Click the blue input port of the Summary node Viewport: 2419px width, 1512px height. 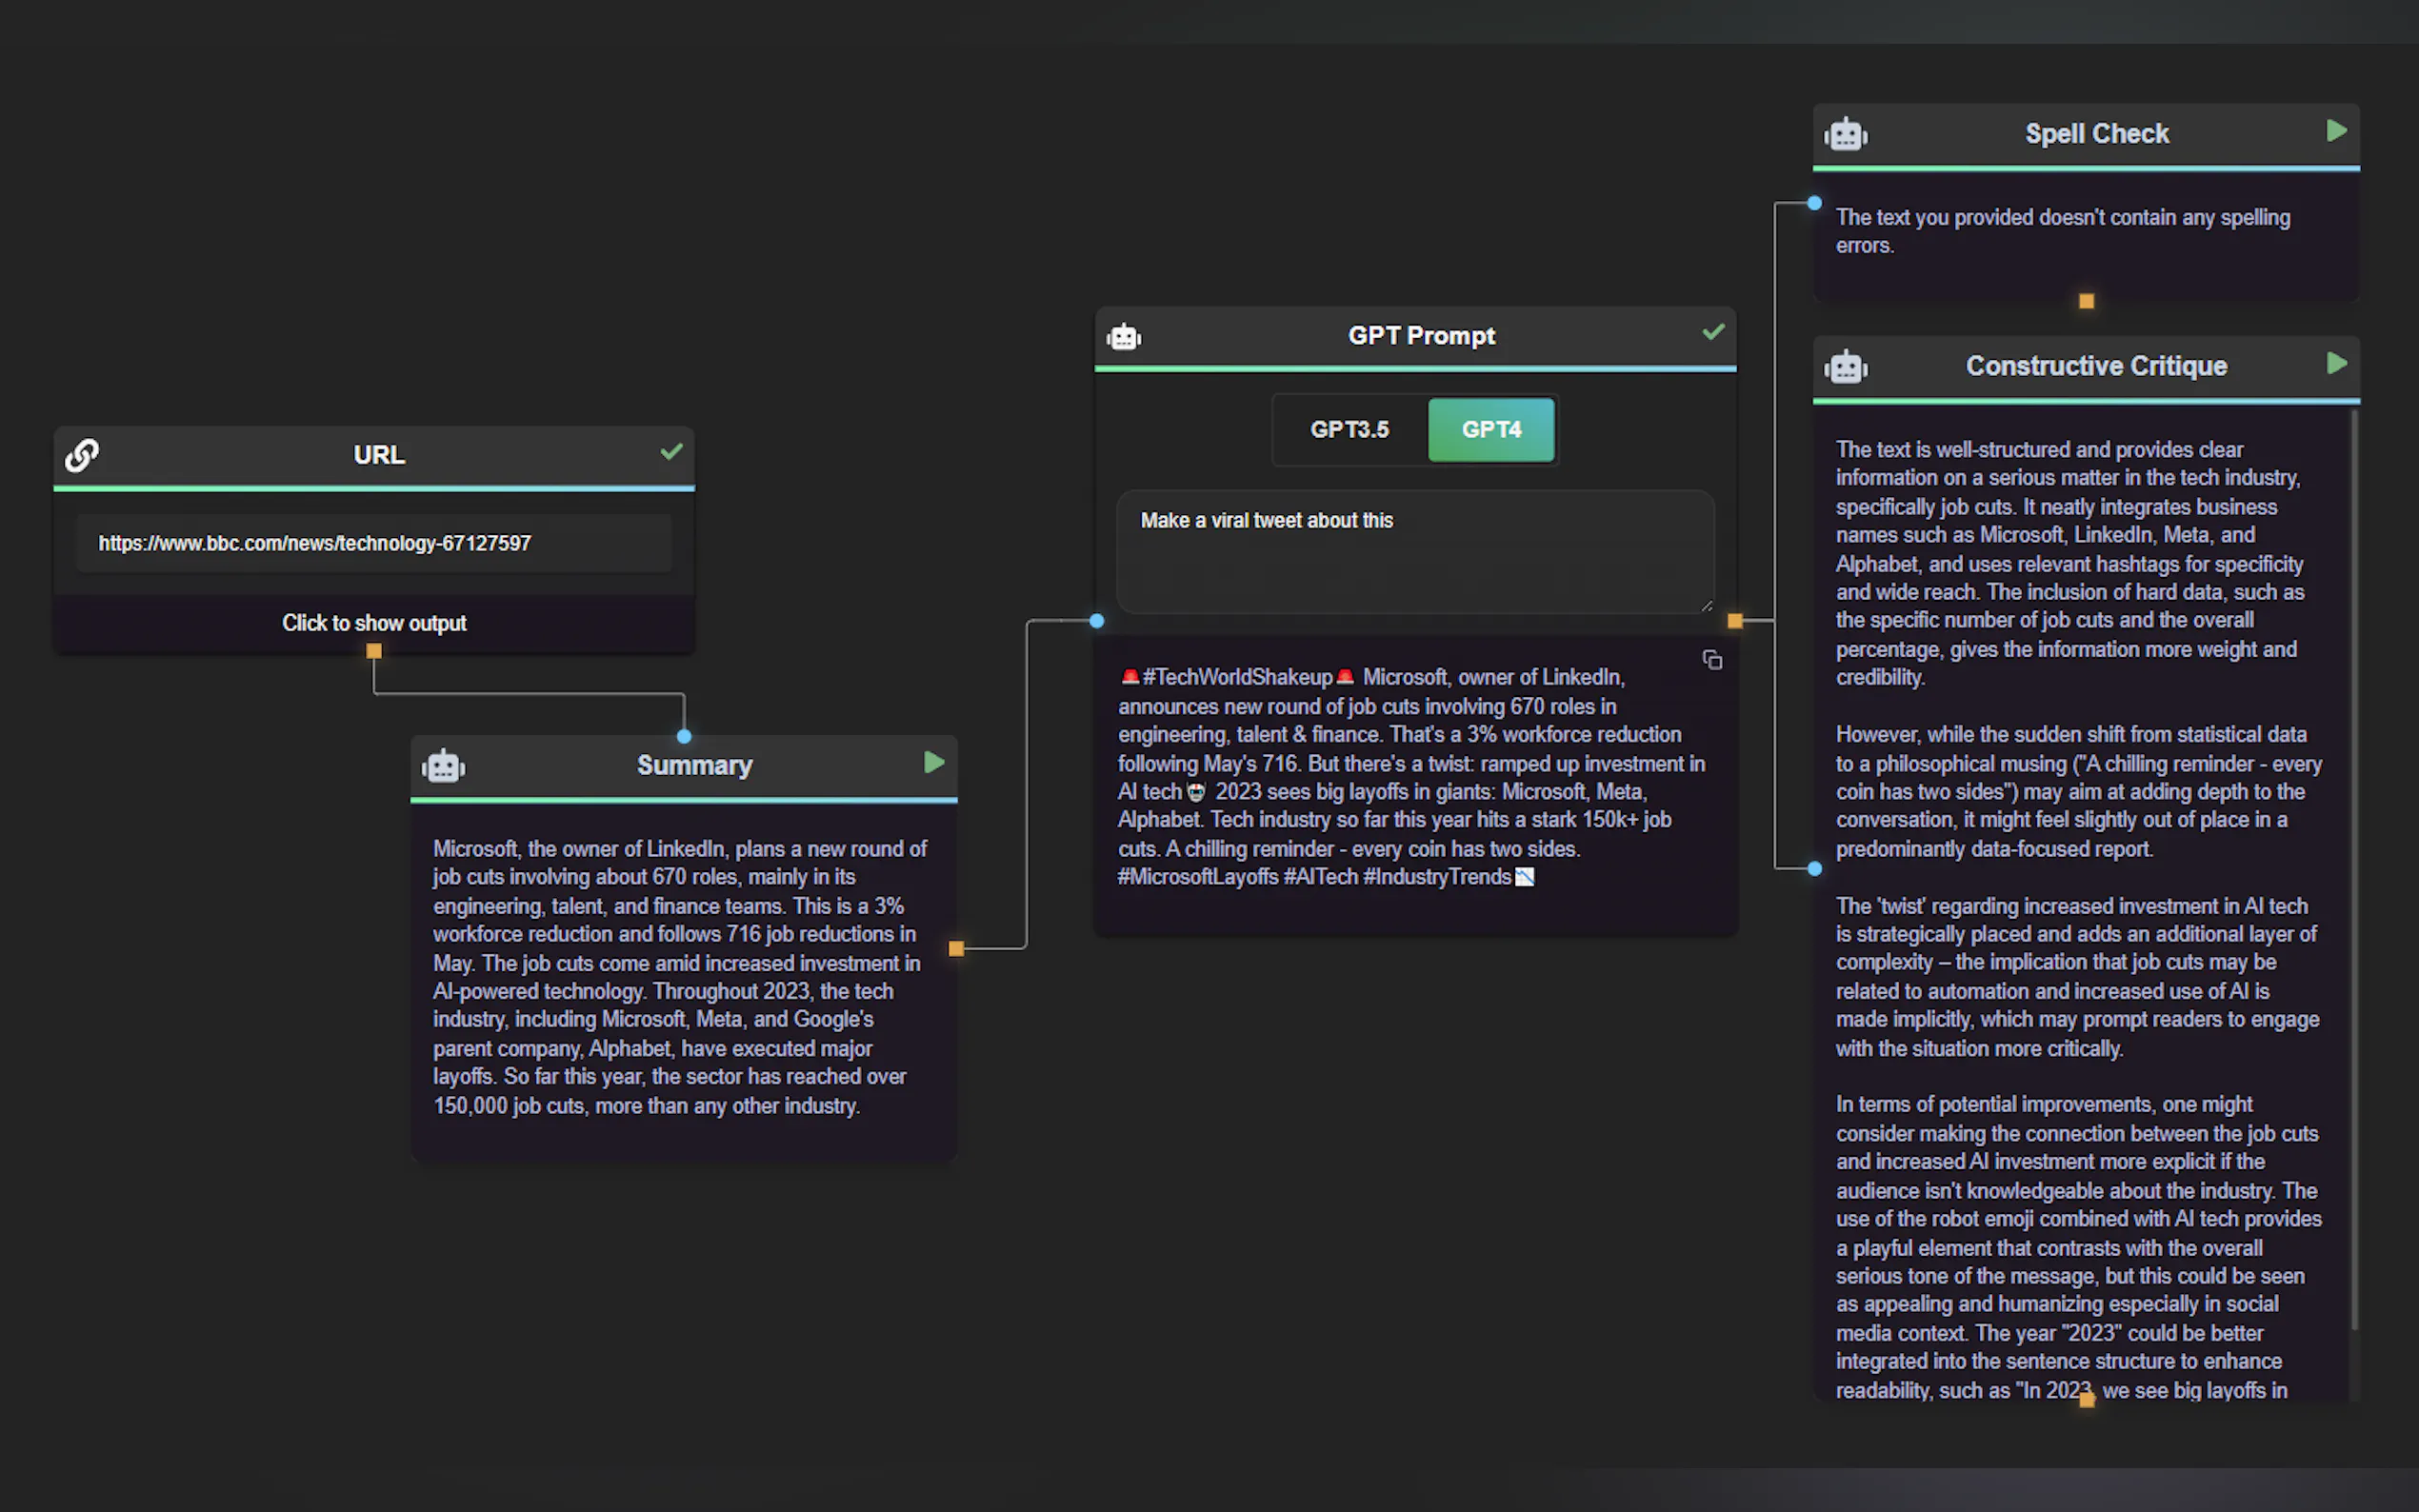684,737
